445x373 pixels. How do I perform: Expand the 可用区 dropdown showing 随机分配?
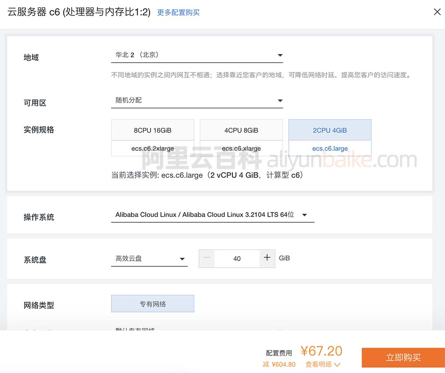(197, 100)
